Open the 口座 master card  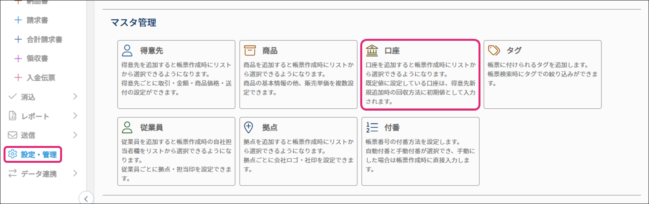[x=420, y=75]
